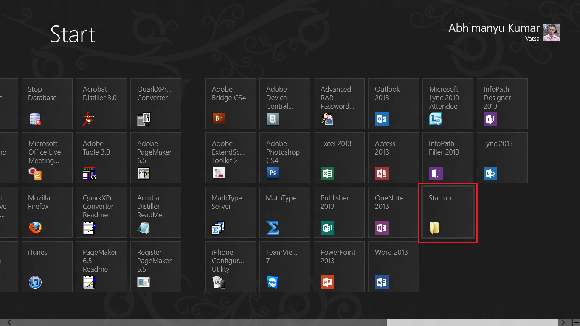This screenshot has width=580, height=326.
Task: Launch Excel 2013
Action: coord(339,158)
